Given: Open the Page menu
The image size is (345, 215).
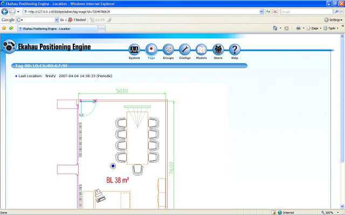Looking at the screenshot, I should pos(314,28).
